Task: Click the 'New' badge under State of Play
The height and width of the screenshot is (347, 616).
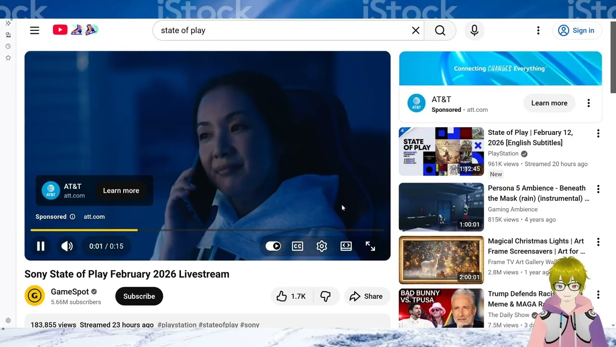Action: (x=496, y=174)
